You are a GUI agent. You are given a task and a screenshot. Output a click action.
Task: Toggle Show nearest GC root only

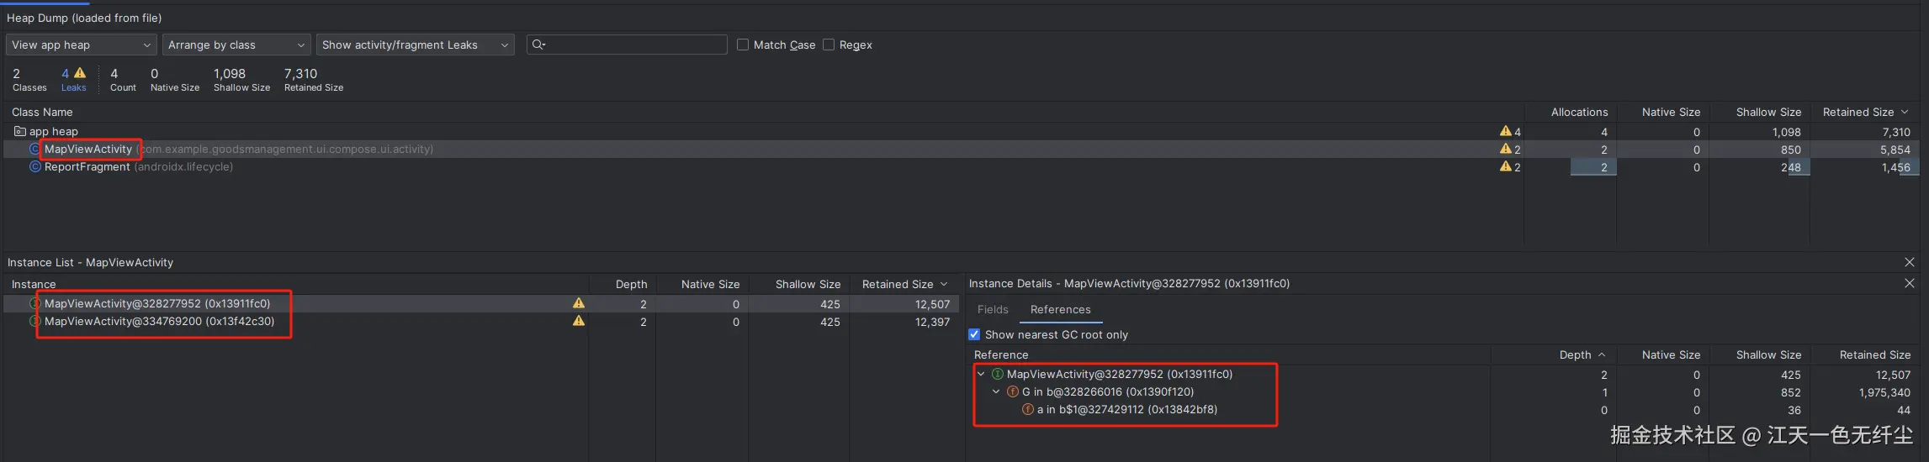point(974,334)
